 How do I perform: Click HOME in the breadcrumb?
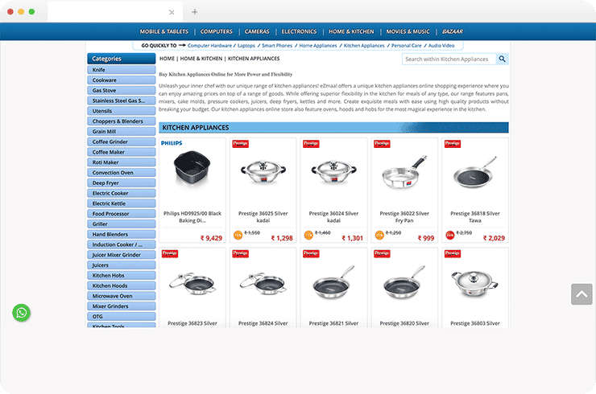coord(168,59)
